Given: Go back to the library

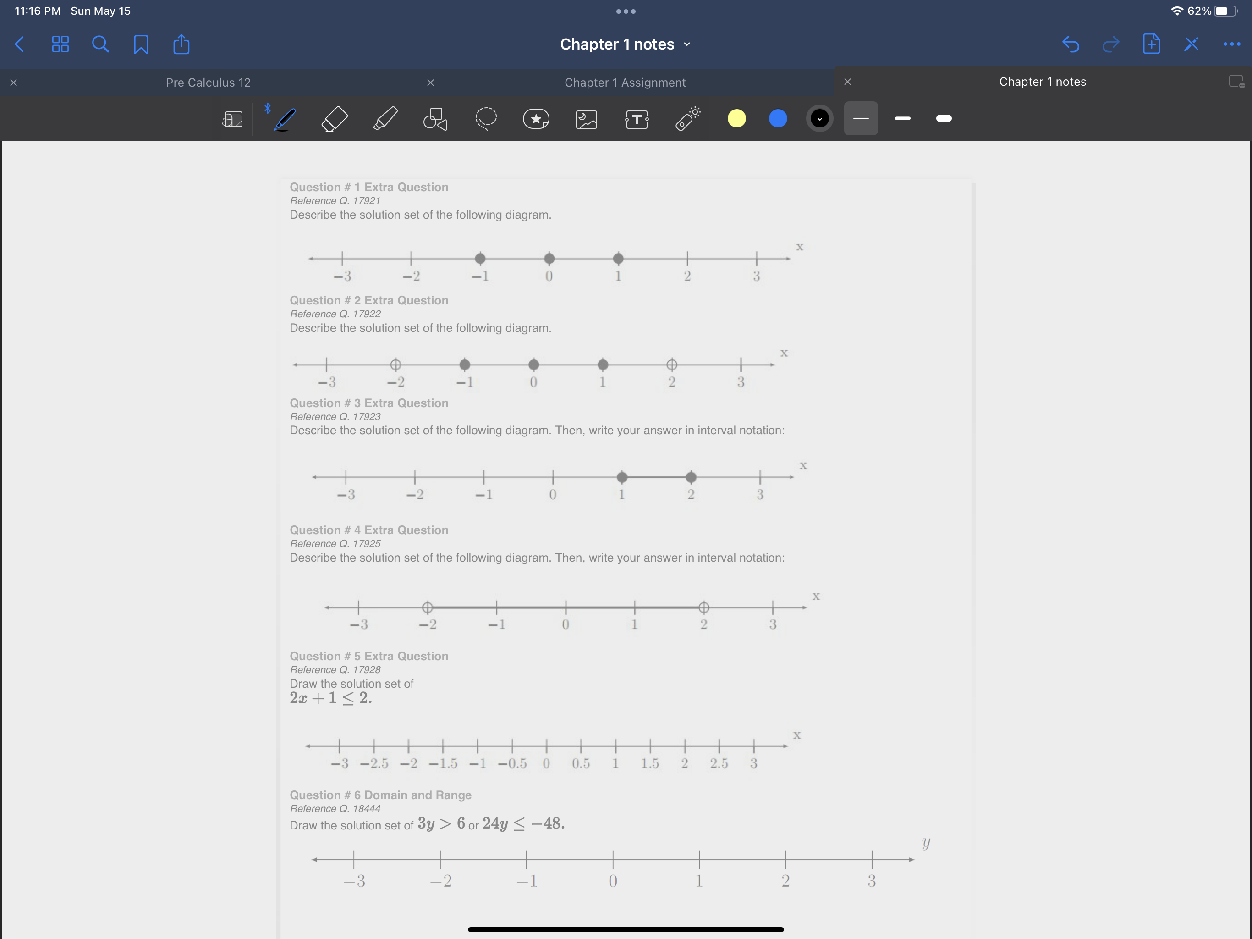Looking at the screenshot, I should point(20,44).
